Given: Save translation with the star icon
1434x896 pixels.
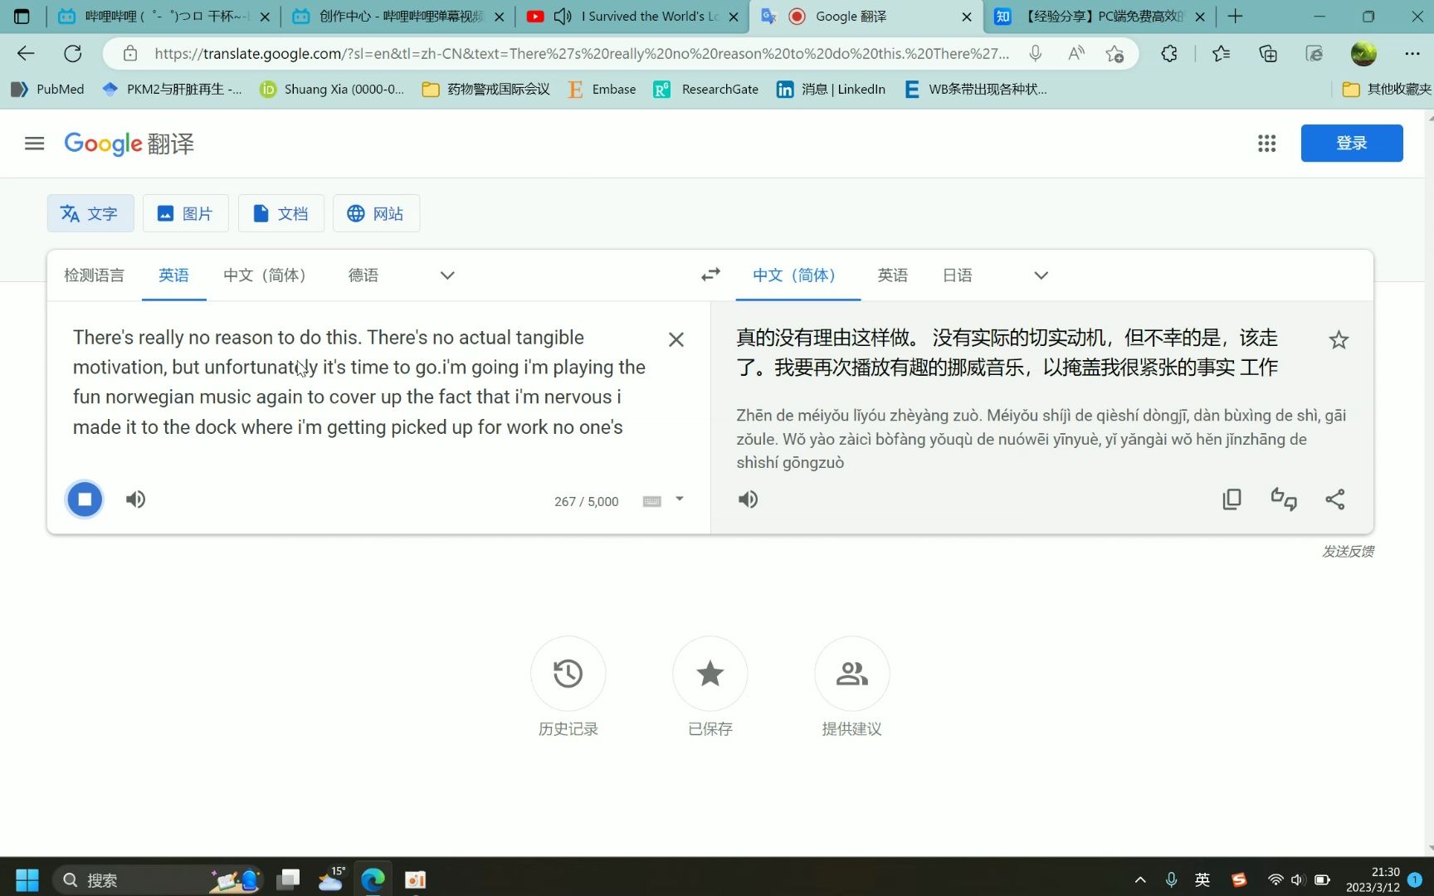Looking at the screenshot, I should click(1339, 339).
